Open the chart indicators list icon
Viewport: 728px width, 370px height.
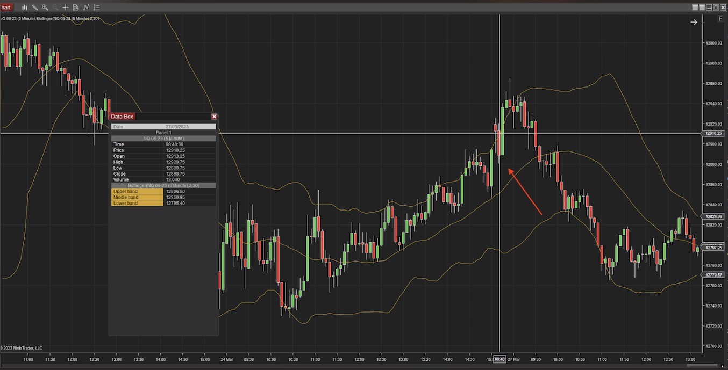(96, 8)
